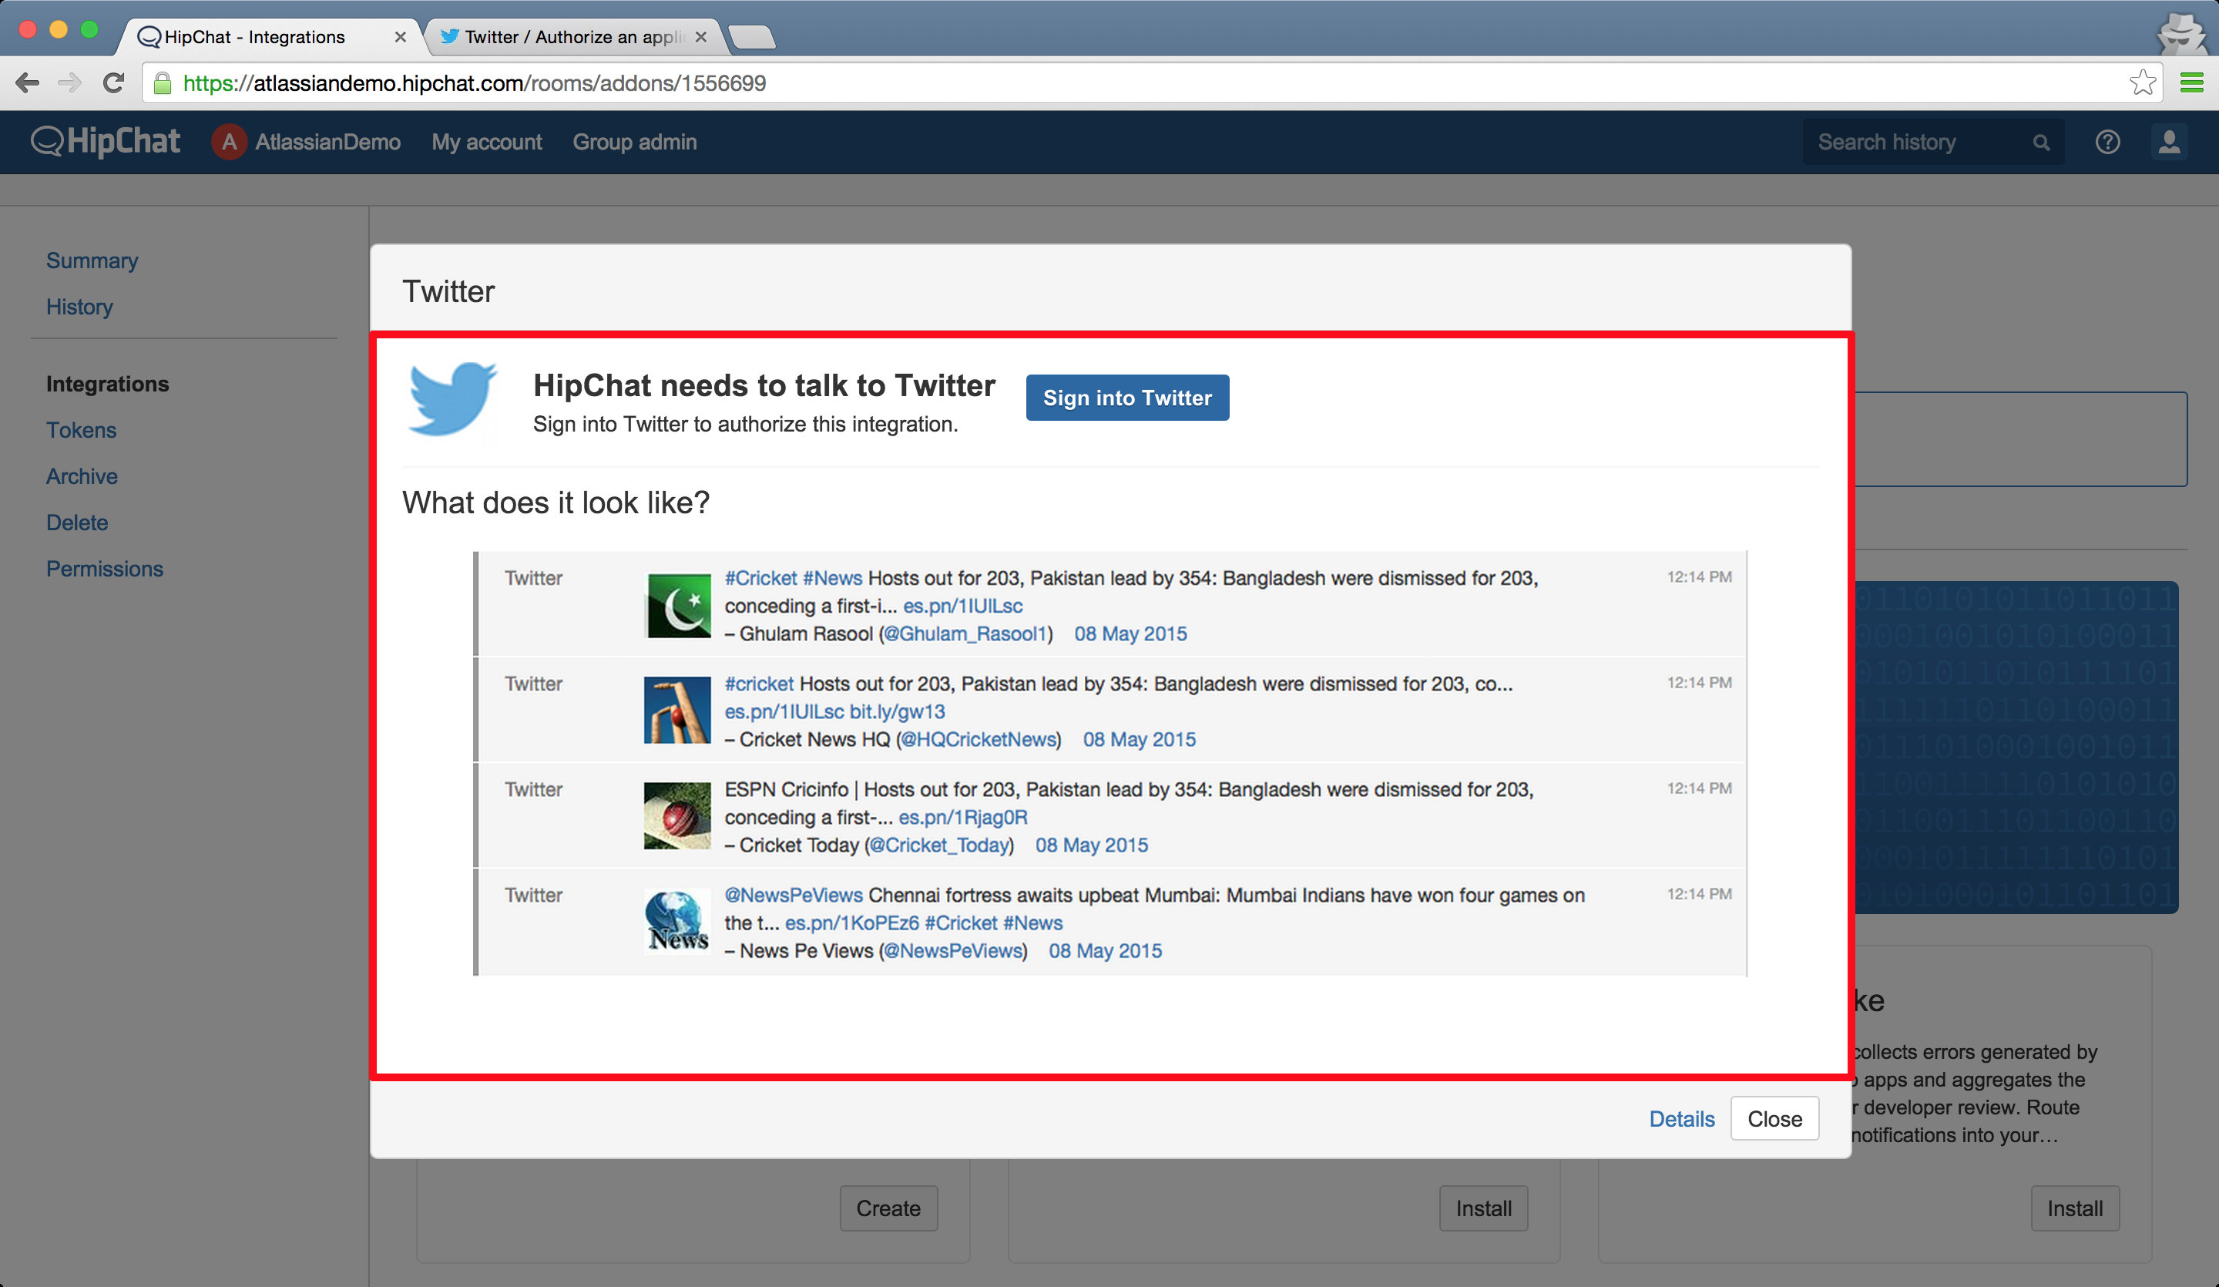Screen dimensions: 2219x1287
Task: Click the Cricket Today ball avatar
Action: click(x=677, y=815)
